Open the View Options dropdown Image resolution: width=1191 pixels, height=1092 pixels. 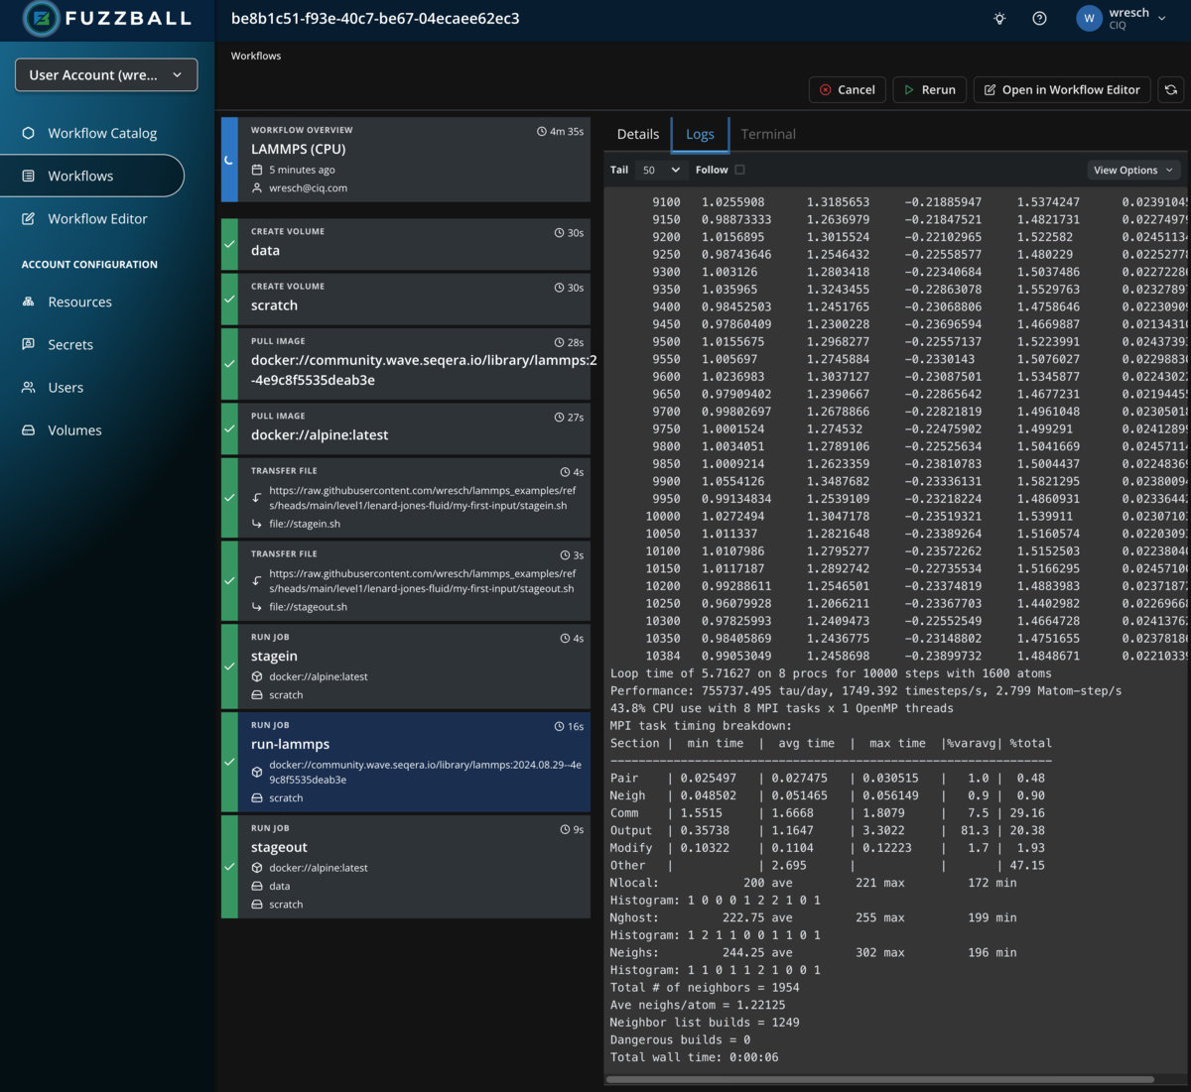click(x=1132, y=170)
